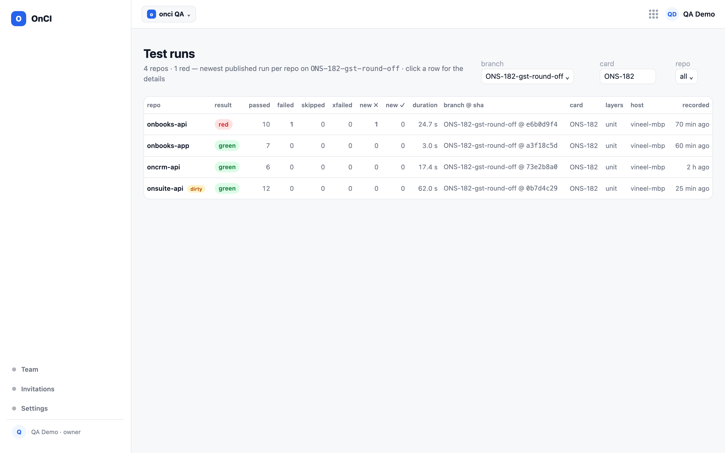The width and height of the screenshot is (725, 453).
Task: Click the dirty badge on onsuite-api
Action: pyautogui.click(x=196, y=189)
